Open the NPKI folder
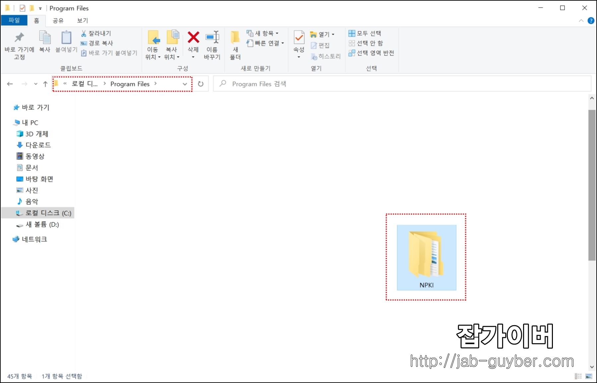 pos(426,257)
